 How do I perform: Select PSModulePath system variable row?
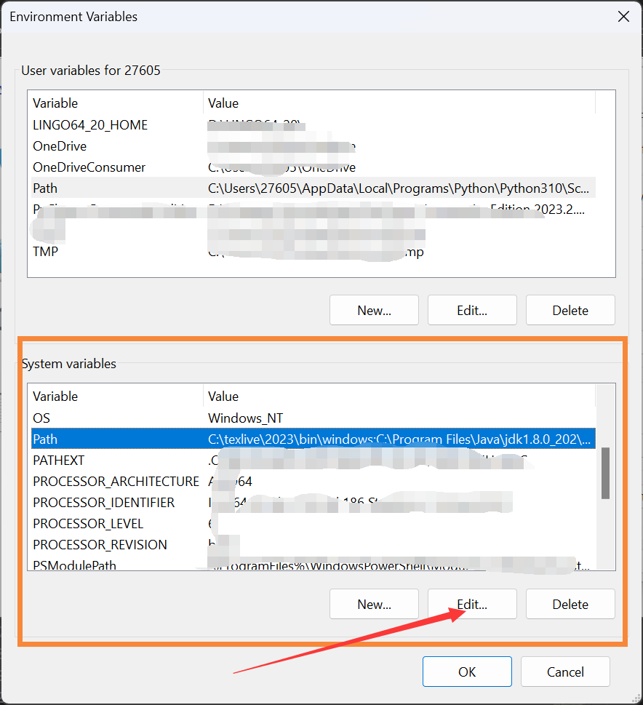click(313, 564)
